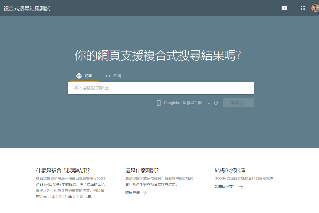Click the arrow icon beside 參閱這份文件
This screenshot has height=213, width=319.
241,187
